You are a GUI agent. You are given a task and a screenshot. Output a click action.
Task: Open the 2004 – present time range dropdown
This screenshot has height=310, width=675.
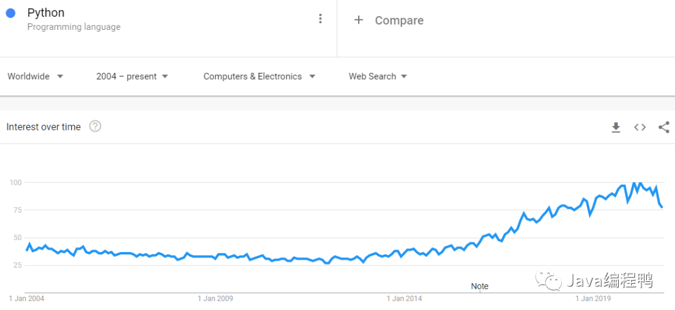[x=132, y=76]
